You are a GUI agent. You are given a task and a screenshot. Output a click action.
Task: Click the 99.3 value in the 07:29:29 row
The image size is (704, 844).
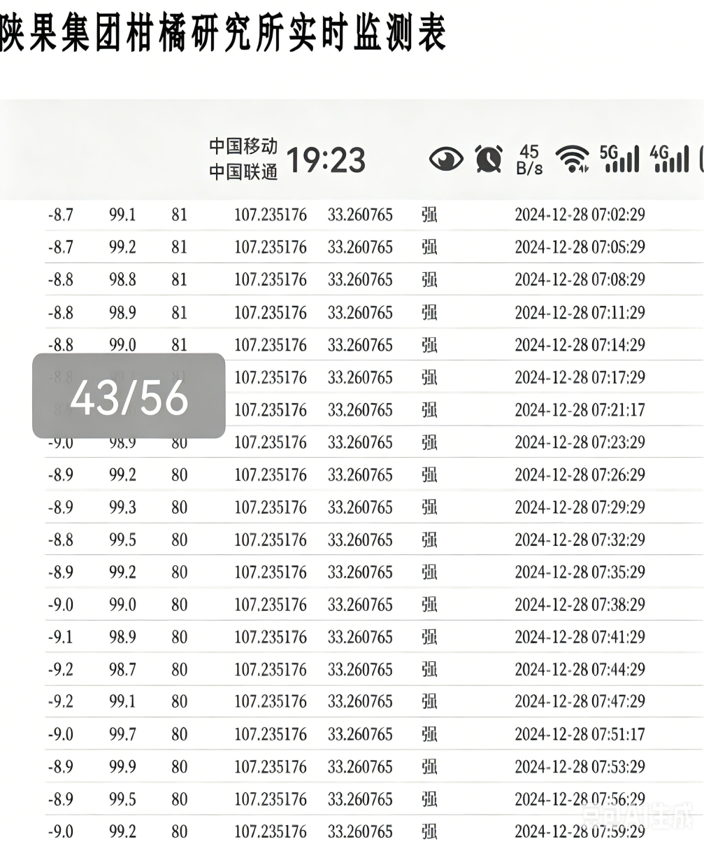click(x=122, y=507)
